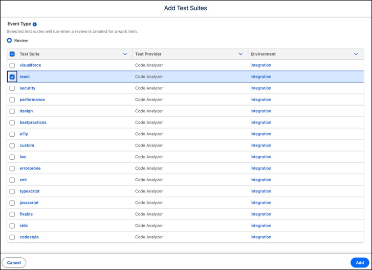This screenshot has height=270, width=372.
Task: Click Code Analyzer in the react row
Action: (149, 77)
